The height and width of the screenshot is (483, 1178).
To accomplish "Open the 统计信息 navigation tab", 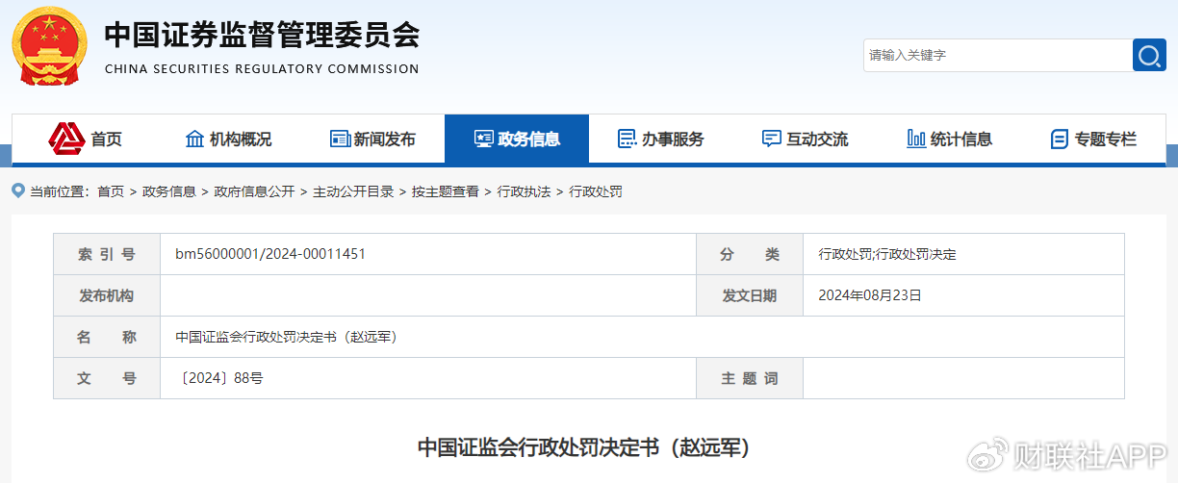I will [x=950, y=140].
